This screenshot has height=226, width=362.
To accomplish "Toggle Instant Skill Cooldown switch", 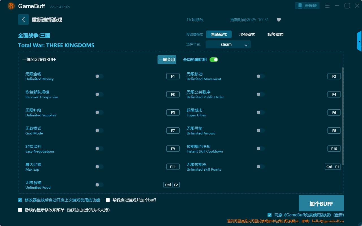I will point(260,149).
